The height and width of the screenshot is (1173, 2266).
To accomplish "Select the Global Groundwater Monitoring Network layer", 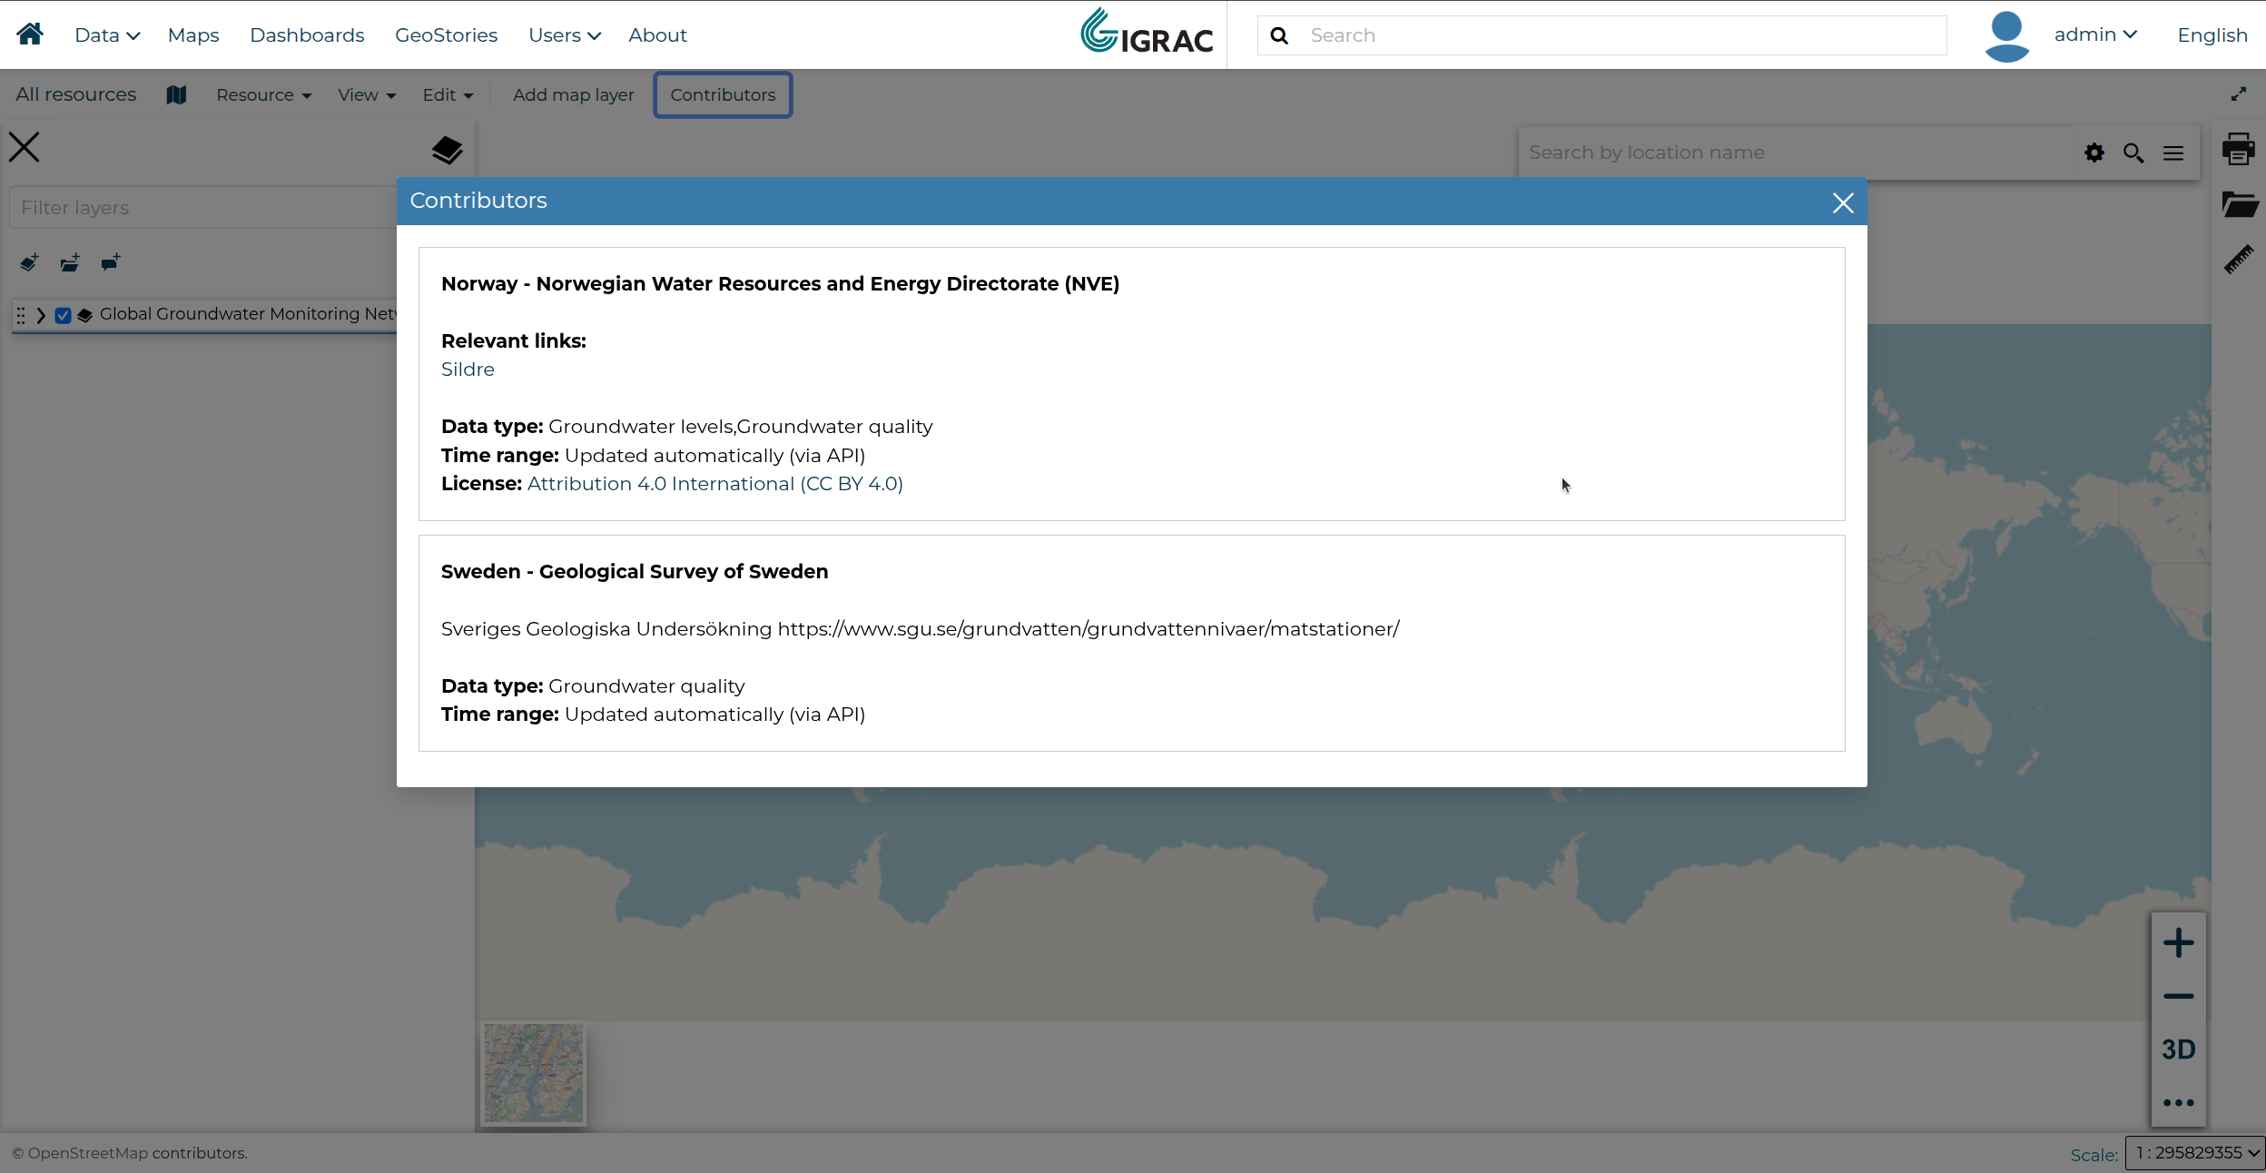I will tap(248, 314).
